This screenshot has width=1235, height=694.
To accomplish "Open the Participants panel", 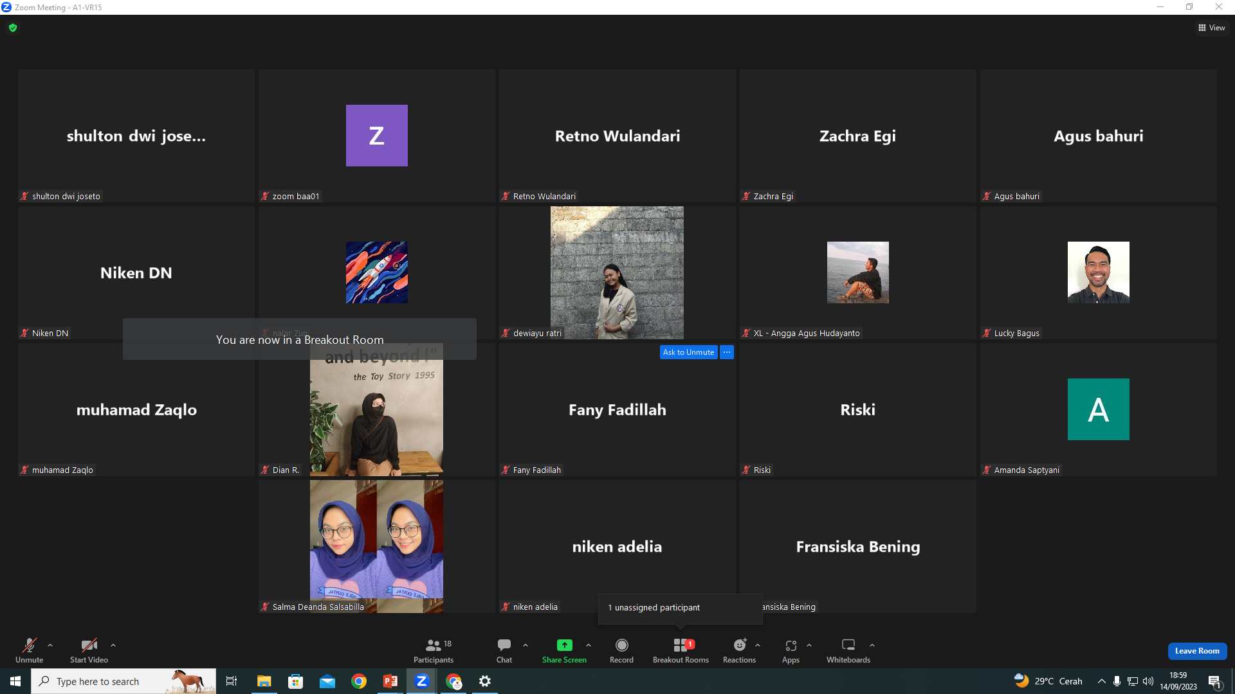I will point(434,650).
